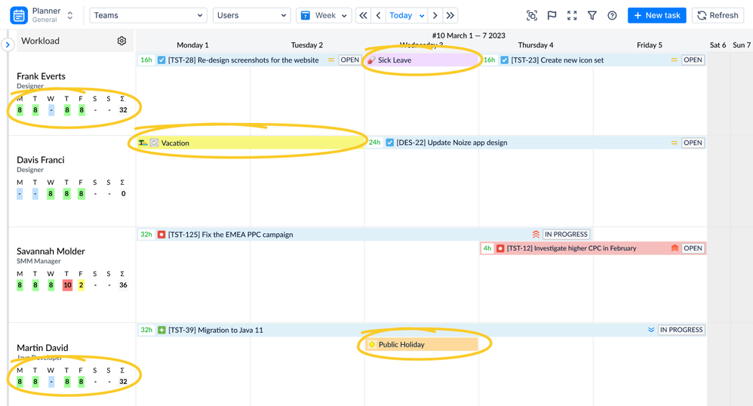Click IN PROGRESS status of TST-39
Viewport: 753px width, 406px height.
tap(681, 330)
